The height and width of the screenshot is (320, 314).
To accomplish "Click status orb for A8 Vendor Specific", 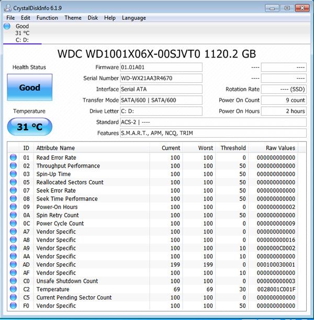I will coord(13,239).
